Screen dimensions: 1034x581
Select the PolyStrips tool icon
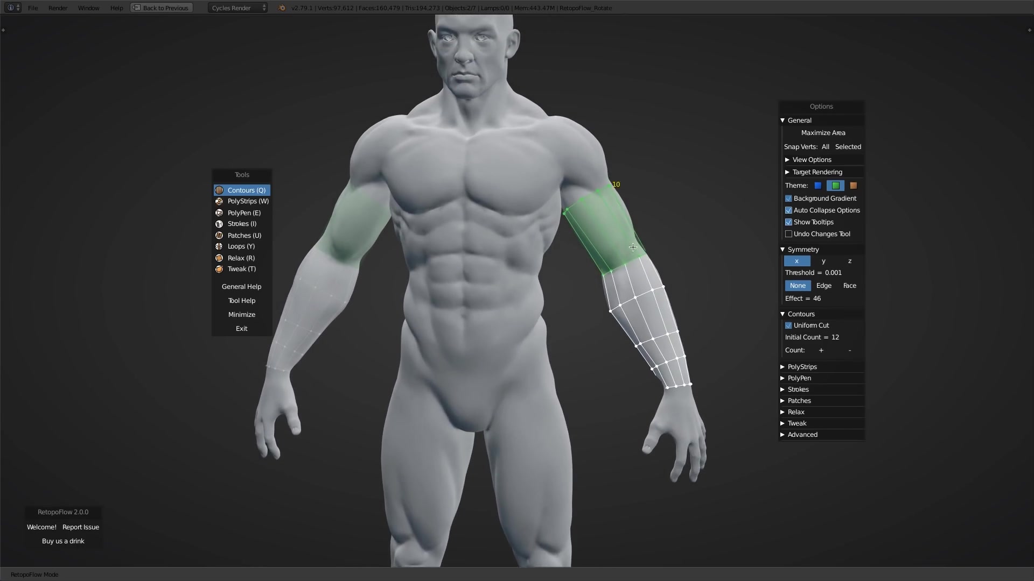(x=219, y=201)
